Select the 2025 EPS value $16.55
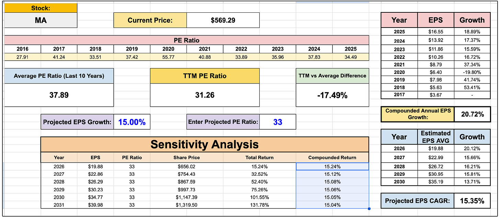 tap(436, 32)
